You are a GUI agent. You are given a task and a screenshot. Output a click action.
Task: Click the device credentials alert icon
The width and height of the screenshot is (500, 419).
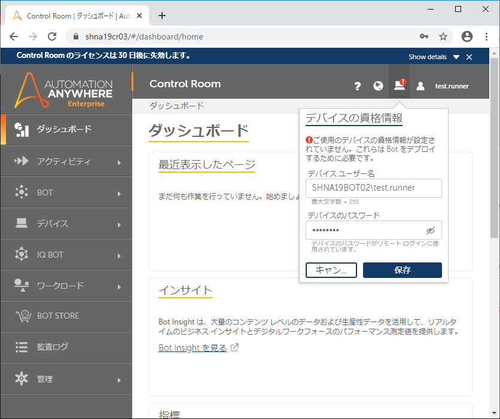pos(400,85)
